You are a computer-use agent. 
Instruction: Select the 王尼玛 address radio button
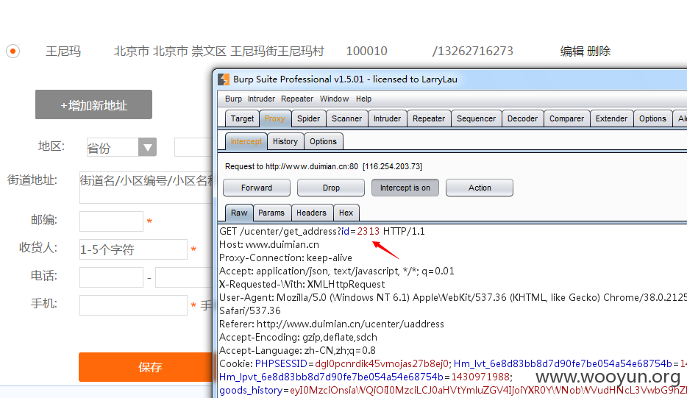(13, 51)
